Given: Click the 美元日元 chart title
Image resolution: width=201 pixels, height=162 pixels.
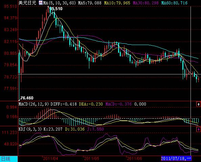Looking at the screenshot, I should [x=27, y=3].
